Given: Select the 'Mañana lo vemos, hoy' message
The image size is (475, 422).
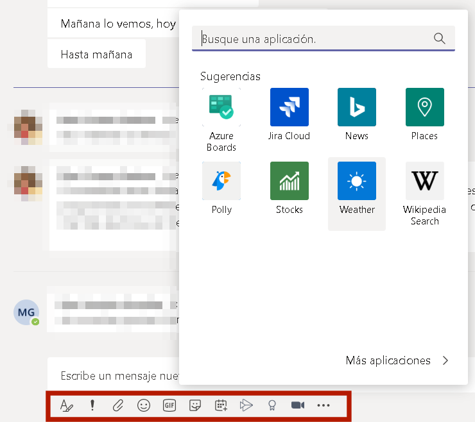Looking at the screenshot, I should point(114,23).
